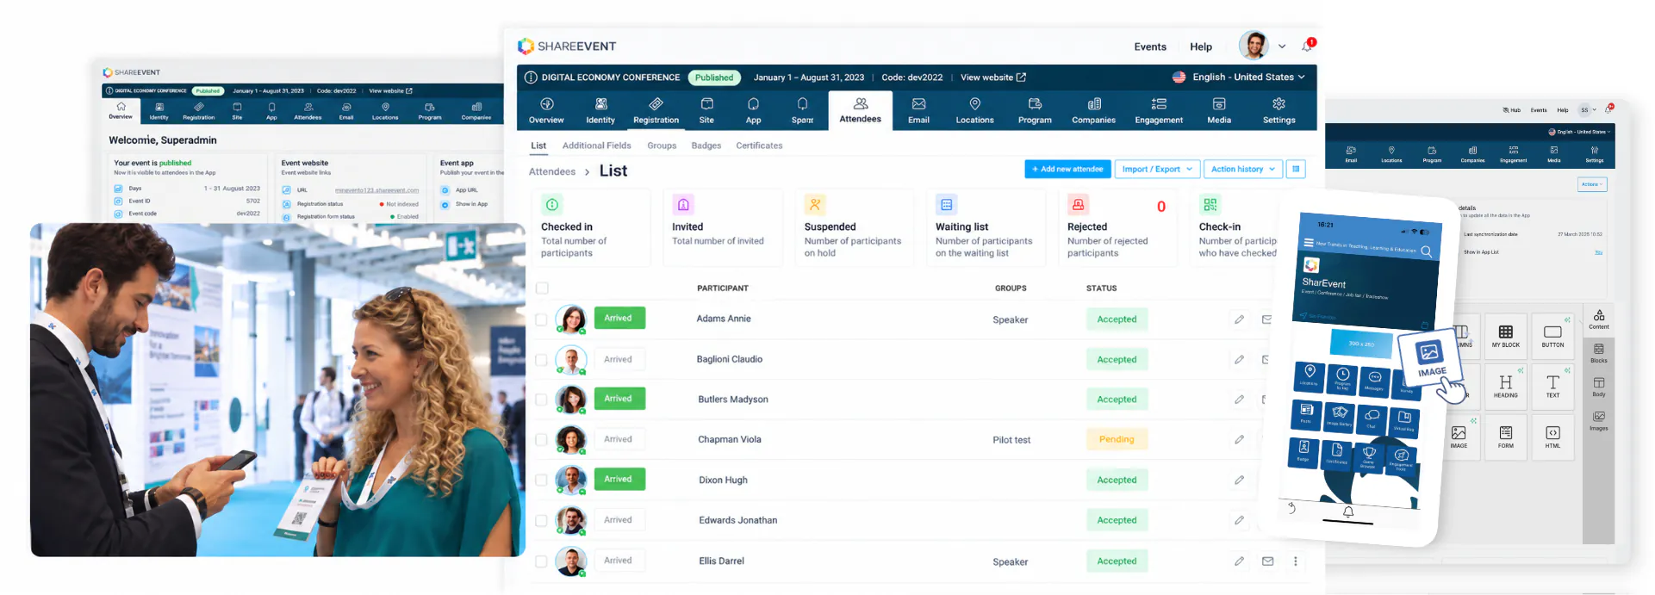Click edit pencil for Chapman Viola
This screenshot has width=1655, height=595.
(x=1239, y=439)
